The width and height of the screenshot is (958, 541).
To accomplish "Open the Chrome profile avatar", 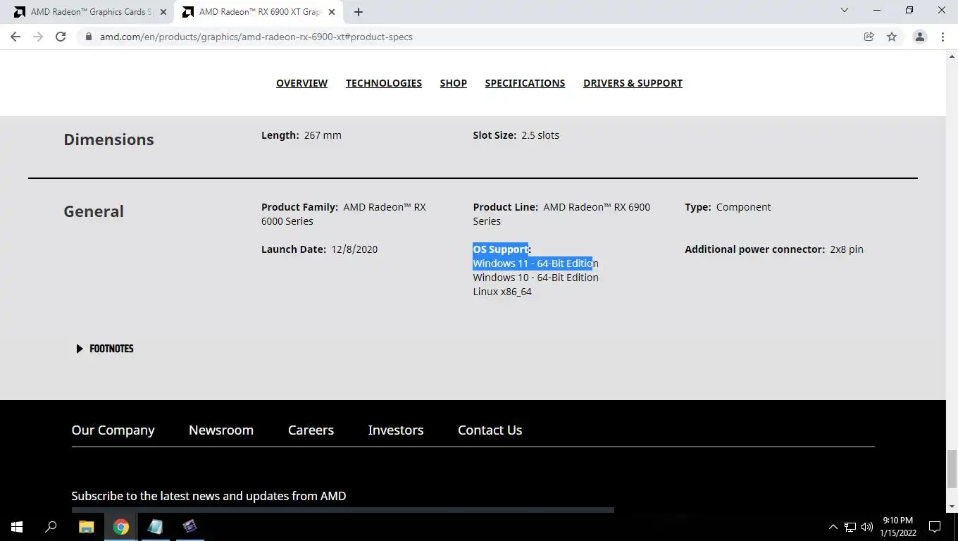I will 919,37.
